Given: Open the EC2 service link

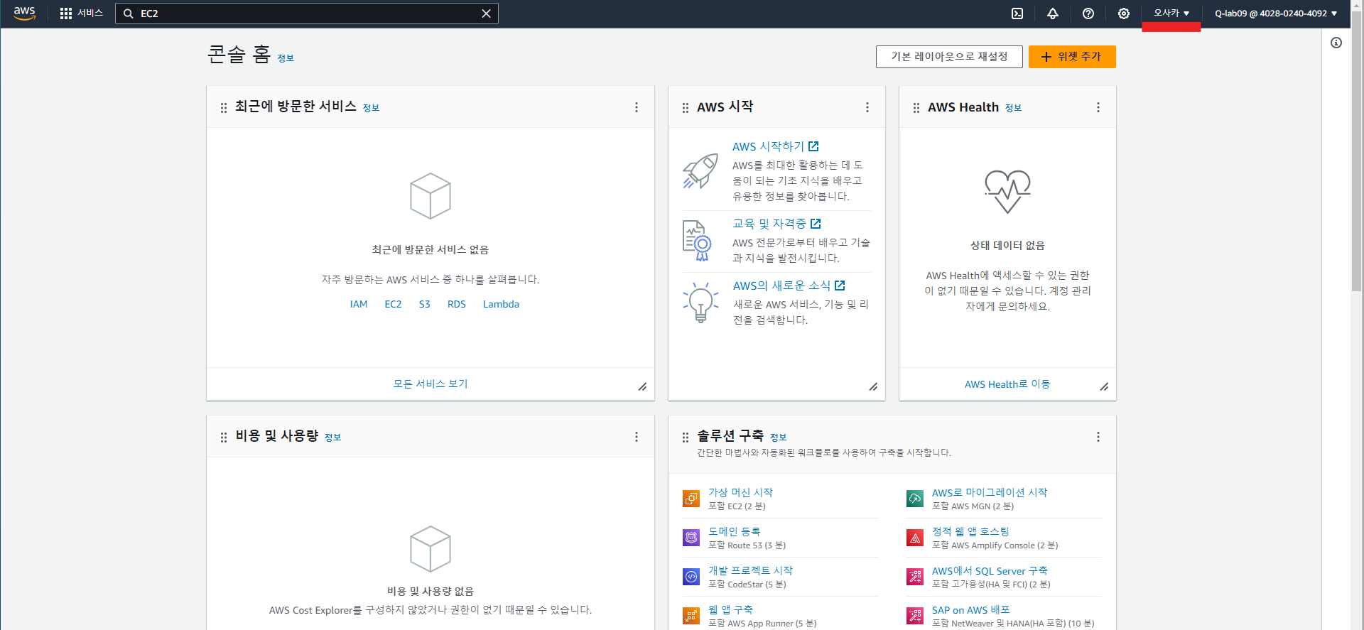Looking at the screenshot, I should point(393,304).
